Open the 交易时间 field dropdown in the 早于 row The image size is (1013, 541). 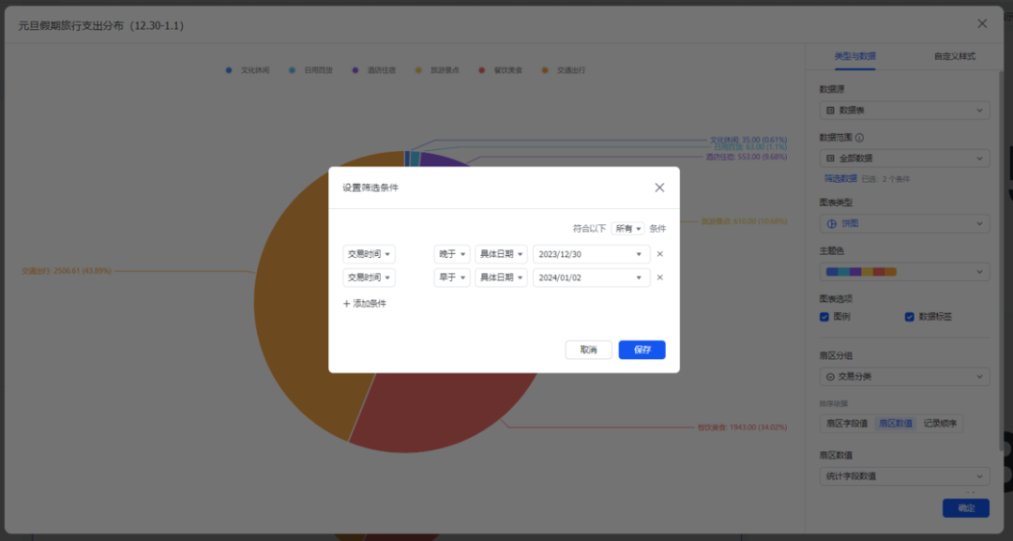(x=369, y=278)
